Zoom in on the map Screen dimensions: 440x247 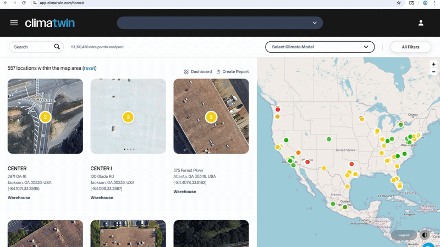(x=433, y=64)
